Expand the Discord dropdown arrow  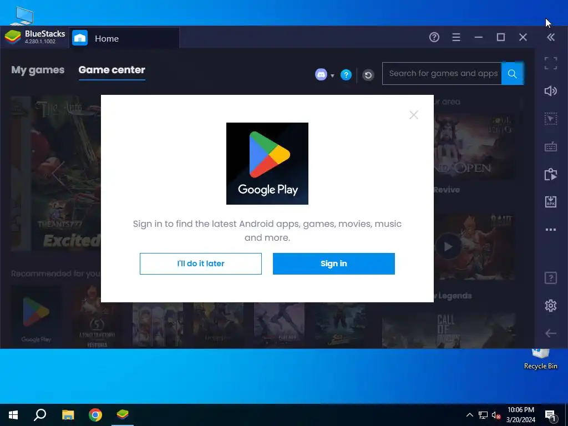(x=332, y=75)
